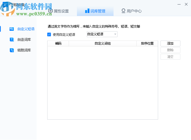Click the 自造词库 sidebar icon
The height and width of the screenshot is (140, 191).
tap(12, 40)
